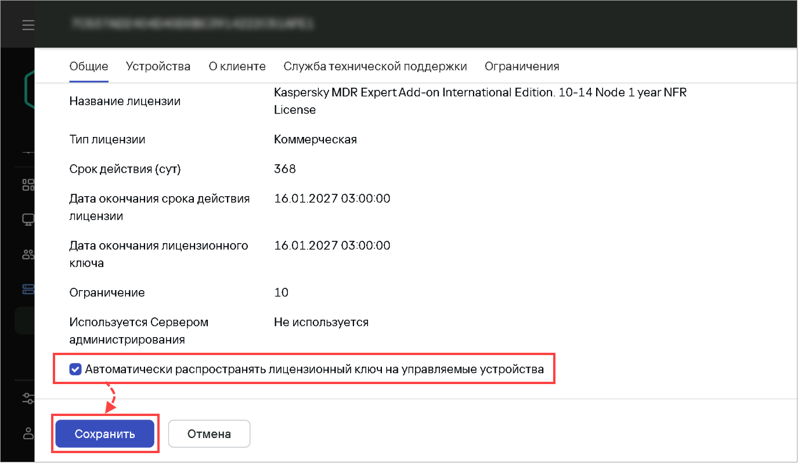This screenshot has width=801, height=463.
Task: Switch to the Общие tab
Action: [x=89, y=66]
